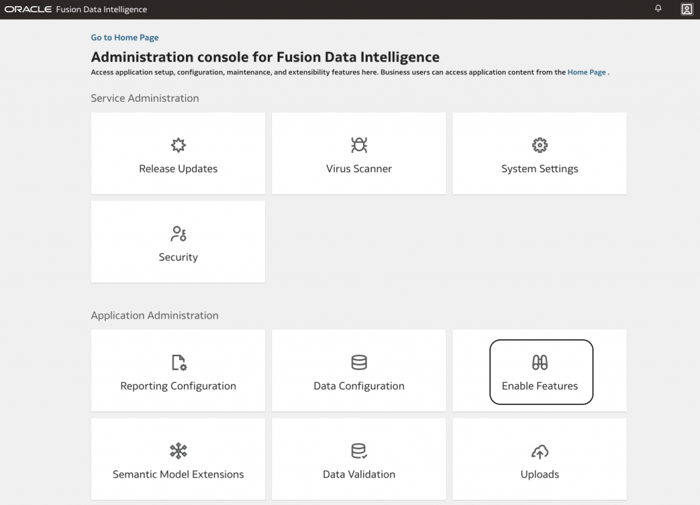
Task: Open the notifications bell in header
Action: click(x=658, y=9)
